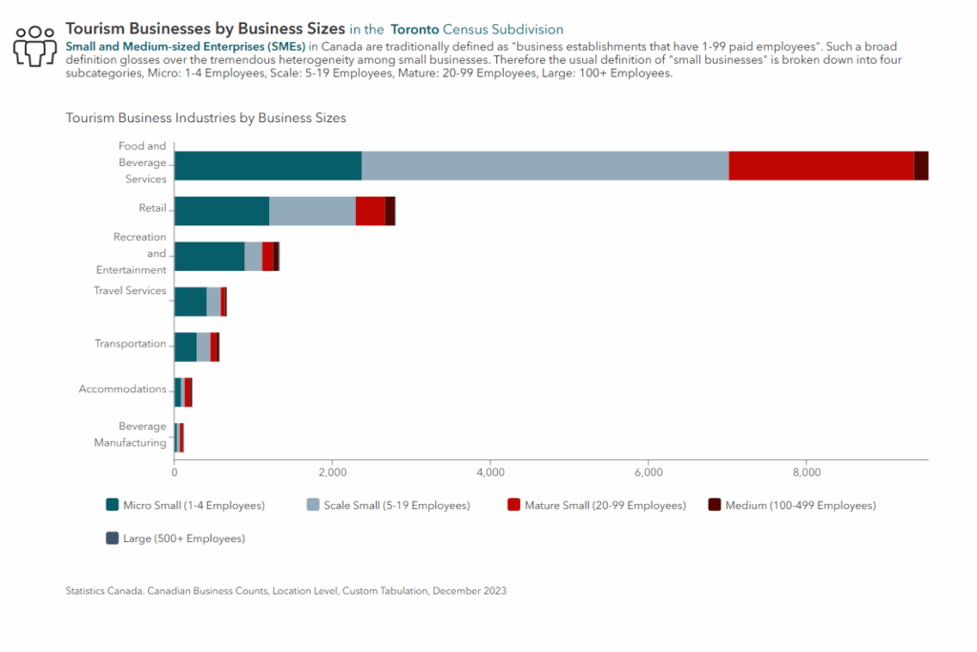Click the Large legend color swatch
The image size is (977, 652).
(x=113, y=538)
